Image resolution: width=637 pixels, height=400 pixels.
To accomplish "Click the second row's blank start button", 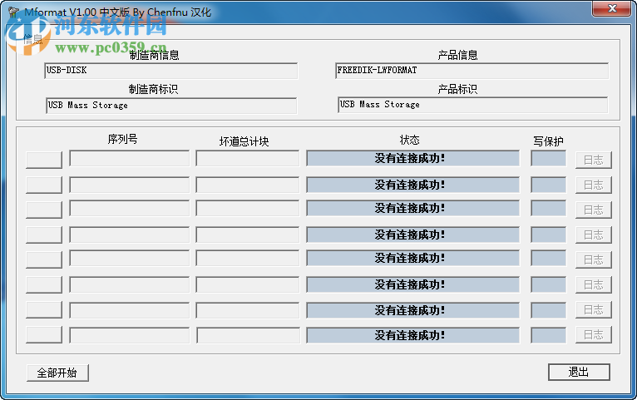I will point(44,185).
